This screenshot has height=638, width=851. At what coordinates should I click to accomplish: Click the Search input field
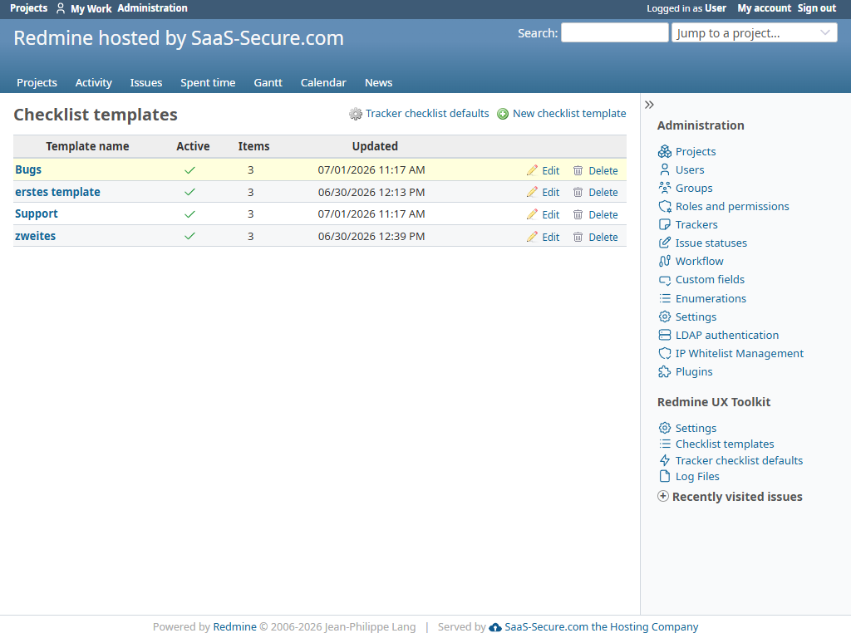[x=614, y=32]
